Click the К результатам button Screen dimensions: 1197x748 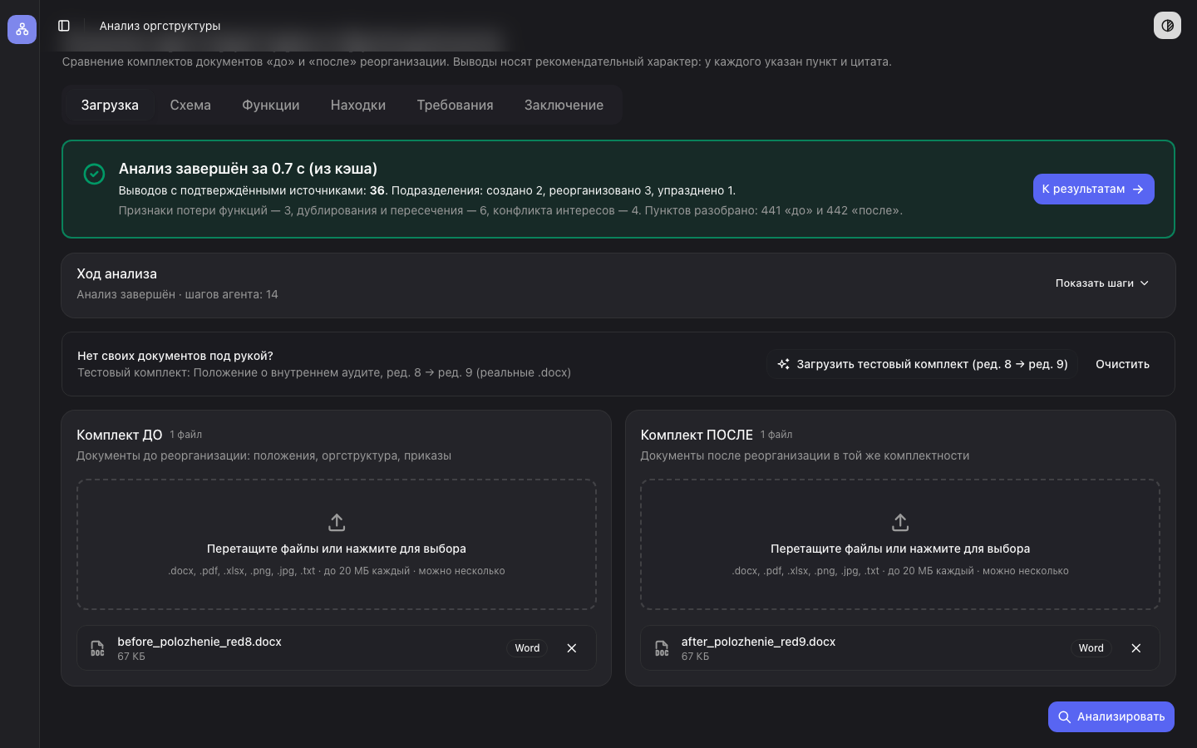(1093, 189)
